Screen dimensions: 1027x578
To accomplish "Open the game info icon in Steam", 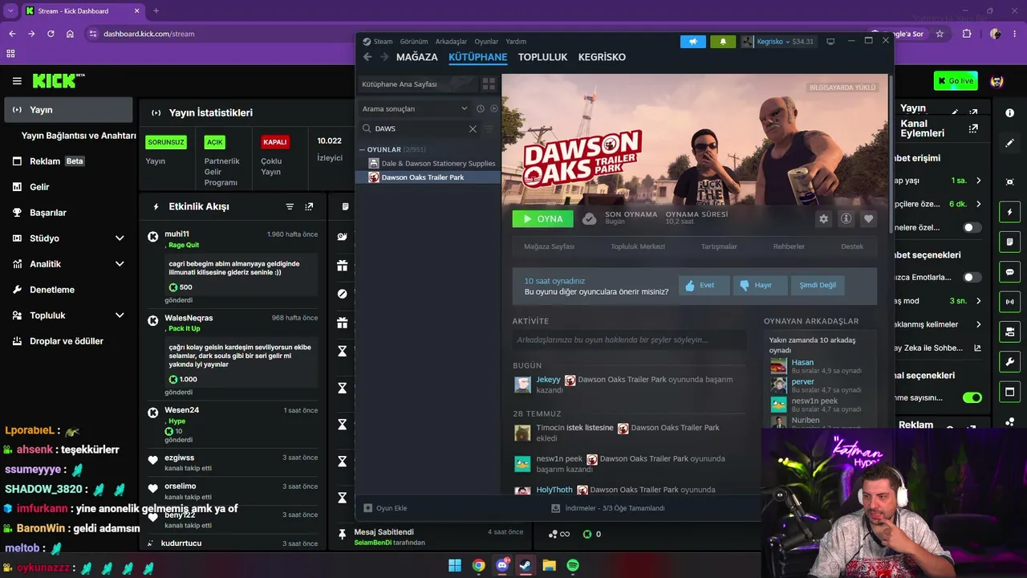I will 846,218.
